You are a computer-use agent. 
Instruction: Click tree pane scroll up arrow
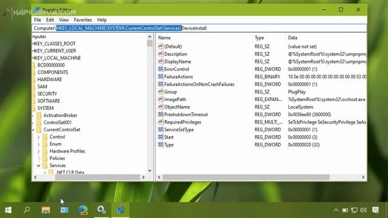pos(150,36)
